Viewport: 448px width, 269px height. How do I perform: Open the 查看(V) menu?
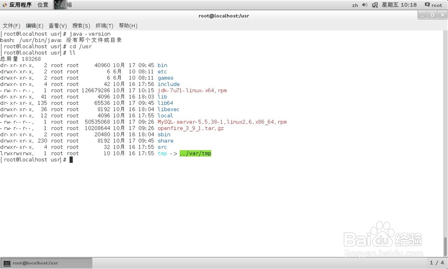(x=57, y=26)
